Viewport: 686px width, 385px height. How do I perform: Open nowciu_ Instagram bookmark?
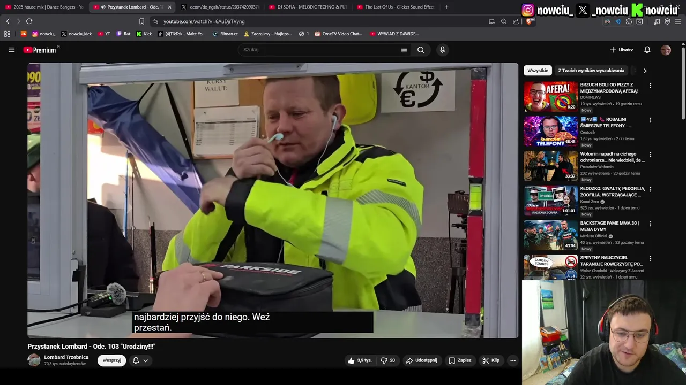[43, 34]
